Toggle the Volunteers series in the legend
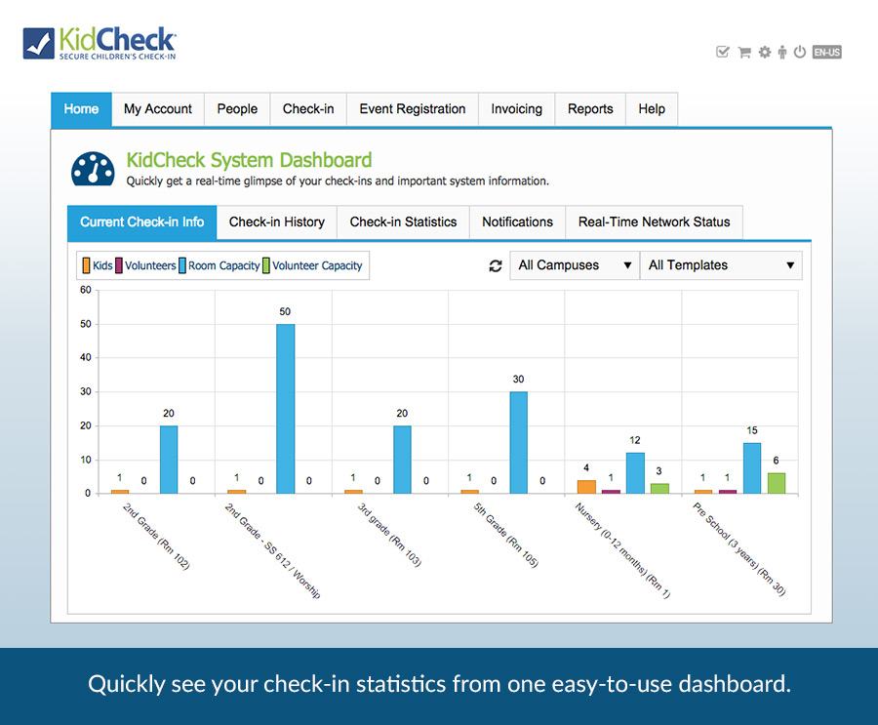Screen dimensions: 878x725 point(146,264)
